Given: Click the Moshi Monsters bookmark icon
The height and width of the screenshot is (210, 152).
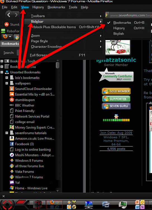Looking at the screenshot, I should pyautogui.click(x=12, y=155).
